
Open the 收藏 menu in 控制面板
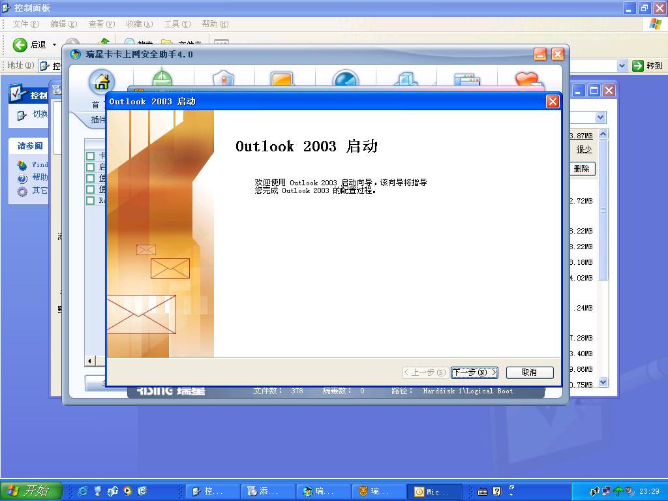(139, 24)
